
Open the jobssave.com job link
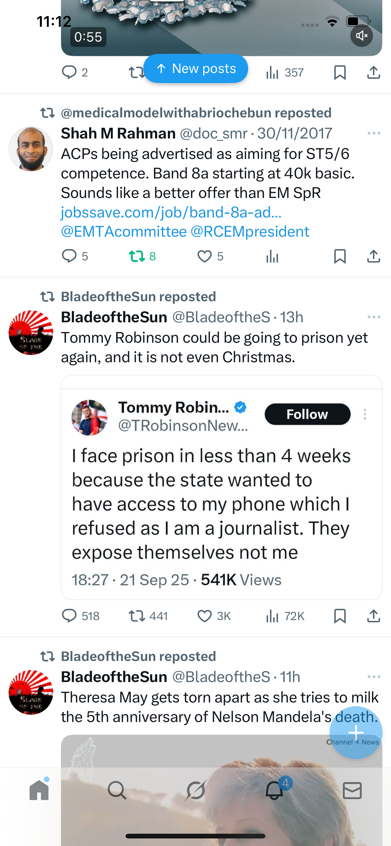(x=171, y=212)
